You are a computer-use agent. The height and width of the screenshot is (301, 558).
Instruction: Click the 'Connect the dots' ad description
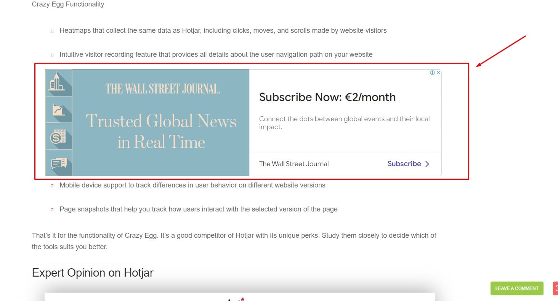(x=344, y=123)
